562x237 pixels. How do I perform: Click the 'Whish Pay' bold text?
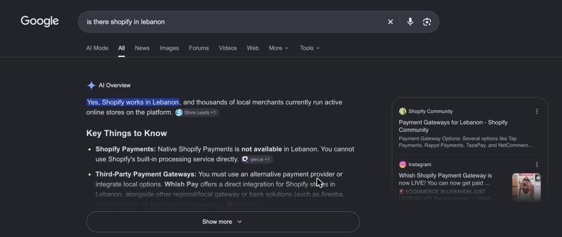(181, 184)
